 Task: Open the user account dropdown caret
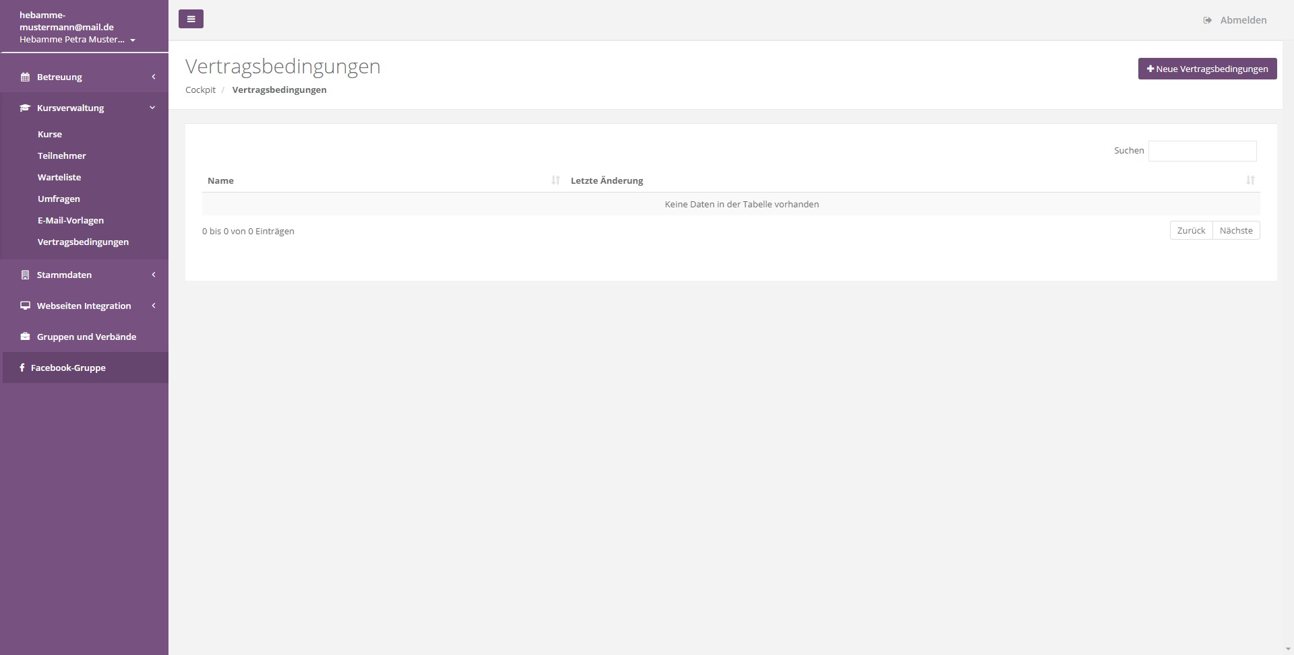point(133,40)
